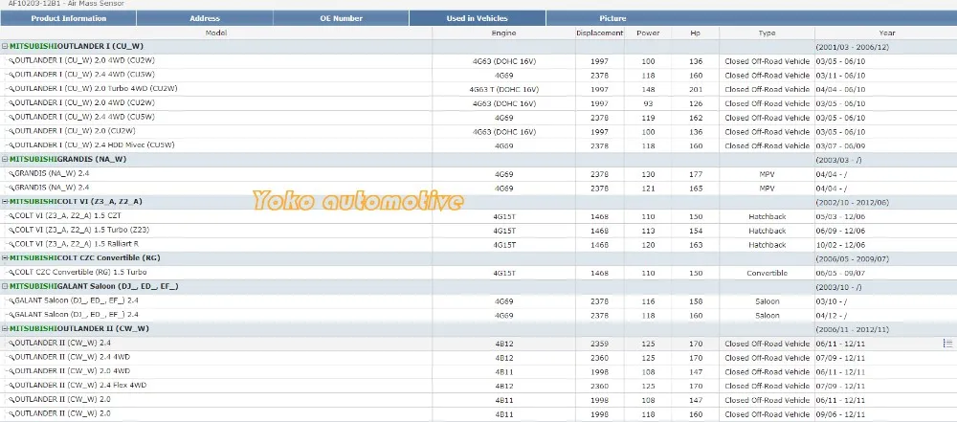This screenshot has height=422, width=957.
Task: Select the COLT CZC Convertible (RG) 1.5 Turbo row text
Action: coord(80,273)
